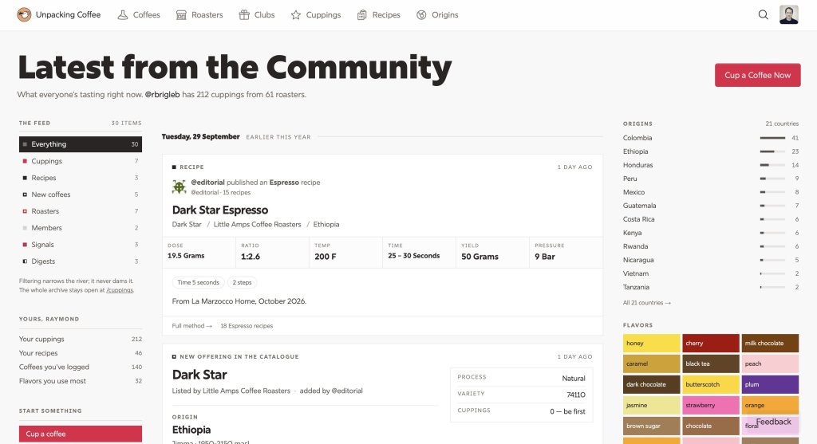Filter the feed by Signals
Viewport: 817px width, 444px height.
point(81,245)
